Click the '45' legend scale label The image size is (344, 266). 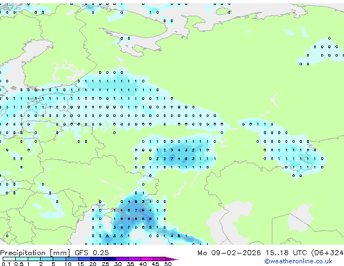click(x=155, y=264)
